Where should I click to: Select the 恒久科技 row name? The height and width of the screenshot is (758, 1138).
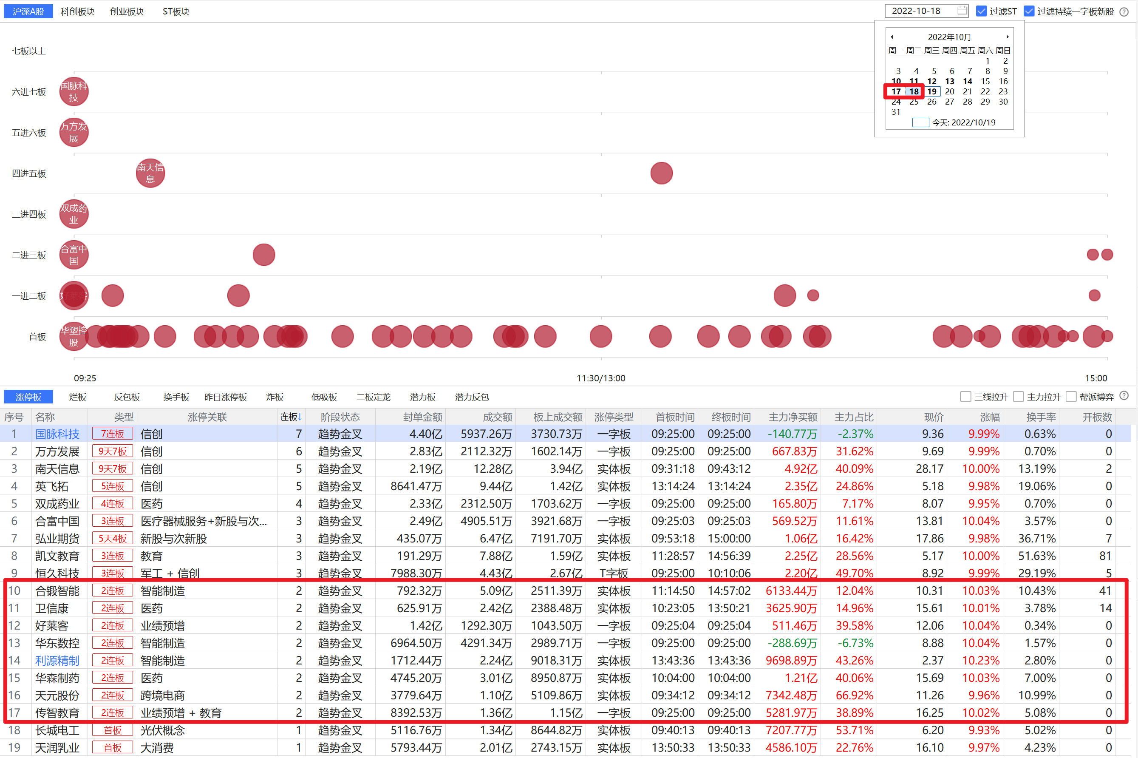(x=57, y=573)
